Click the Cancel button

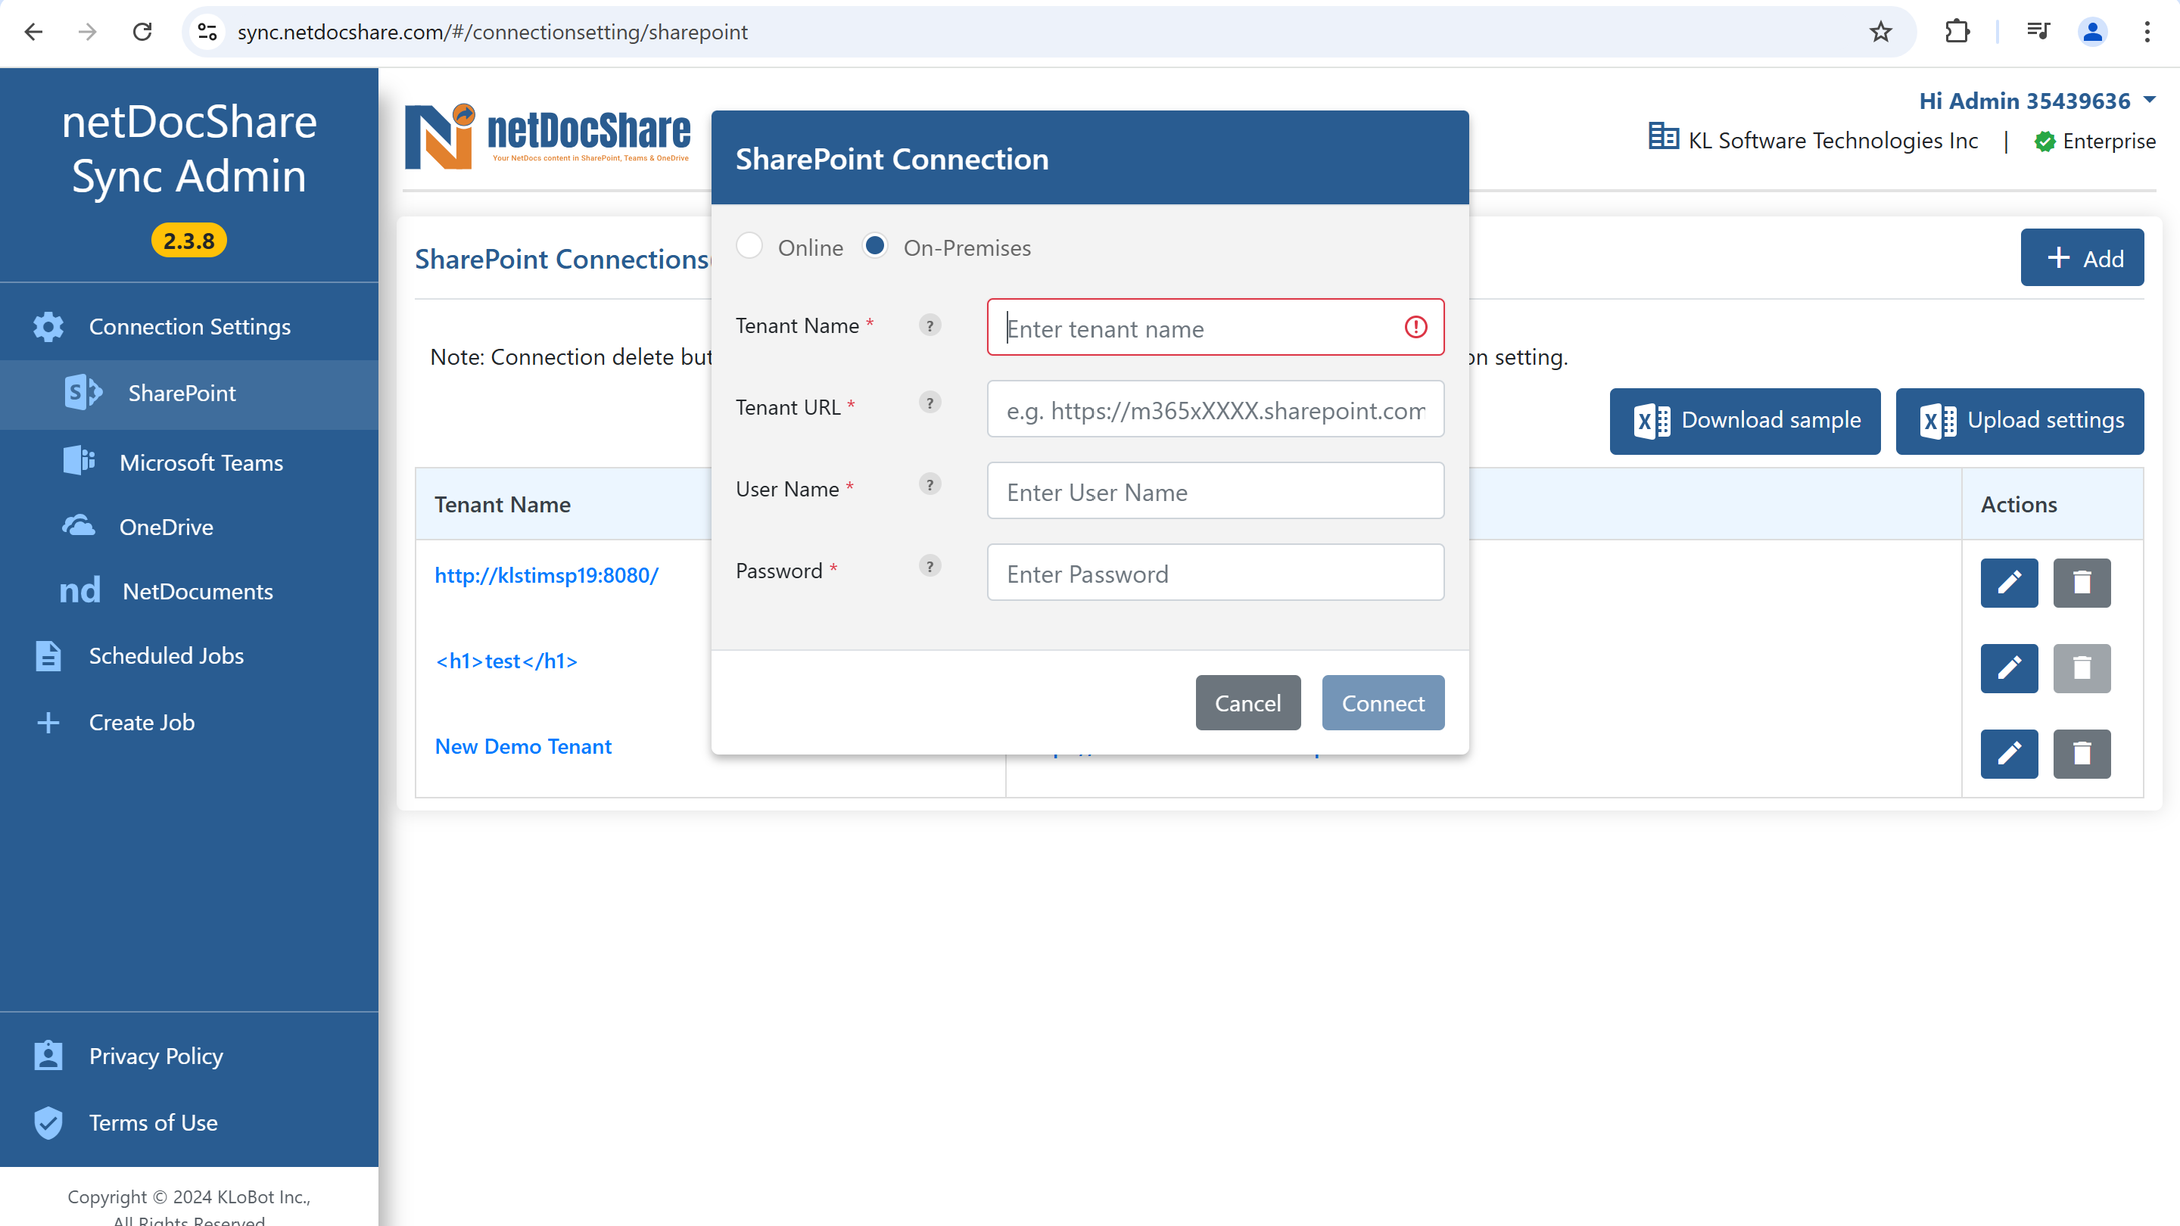1247,702
